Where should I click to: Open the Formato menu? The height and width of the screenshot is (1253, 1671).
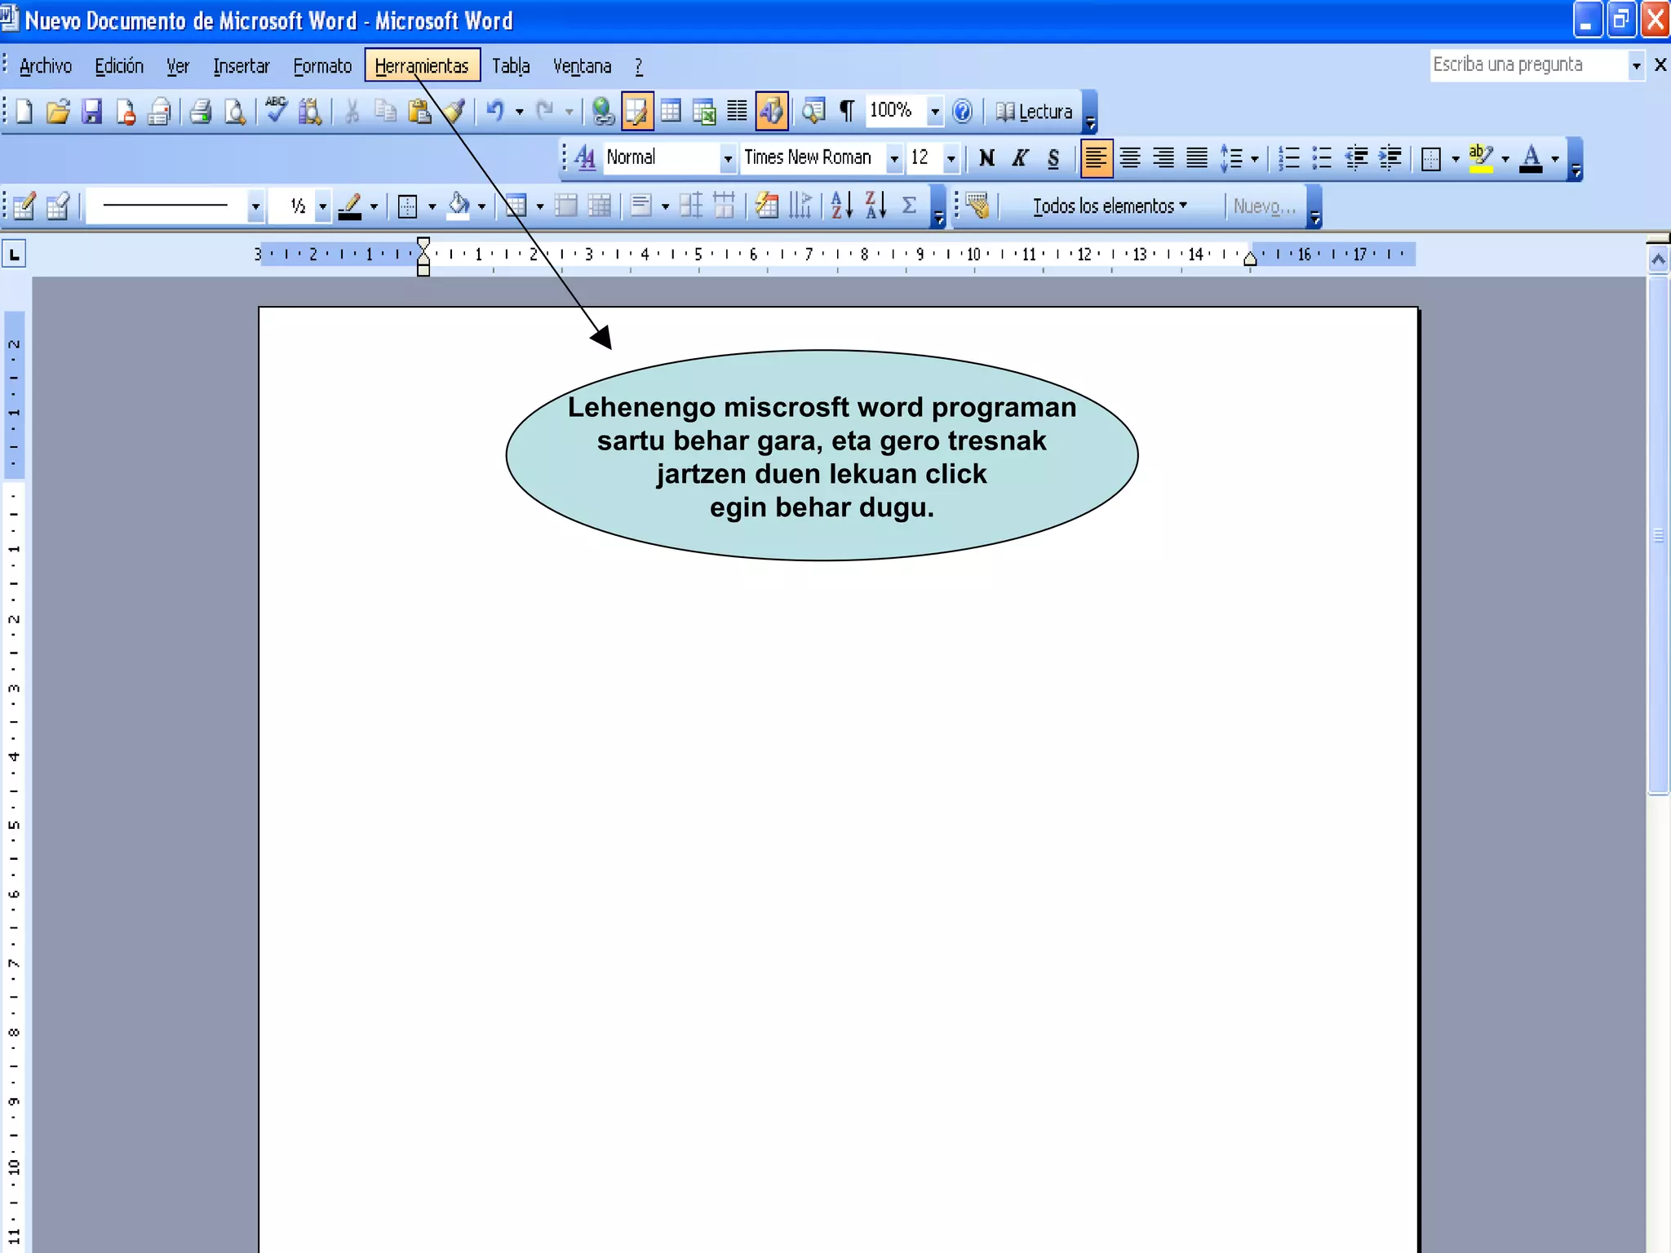click(322, 66)
